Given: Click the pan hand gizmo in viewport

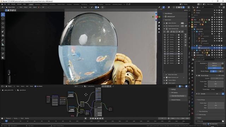Looking at the screenshot, I should click(x=159, y=26).
